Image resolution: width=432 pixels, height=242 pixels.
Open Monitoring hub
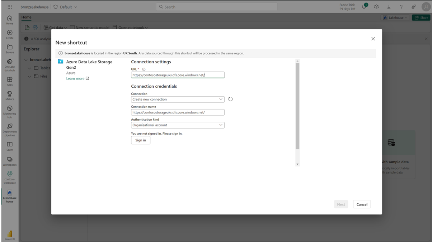(10, 112)
